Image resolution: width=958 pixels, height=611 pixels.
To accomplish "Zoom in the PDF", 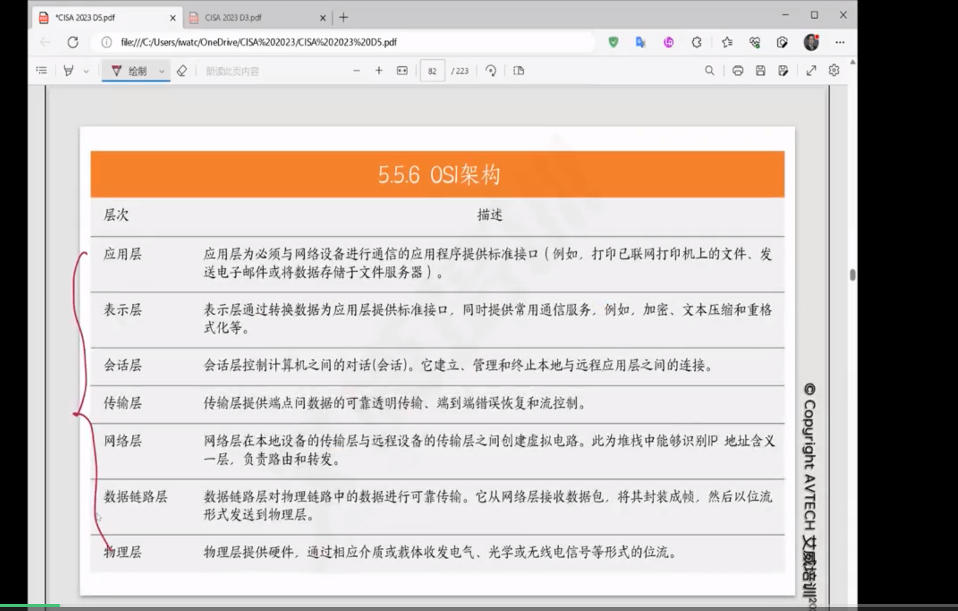I will click(379, 70).
